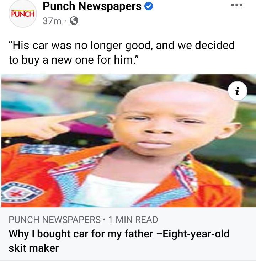Click the info icon on article image
Viewport: 256px width, 262px height.
(237, 91)
